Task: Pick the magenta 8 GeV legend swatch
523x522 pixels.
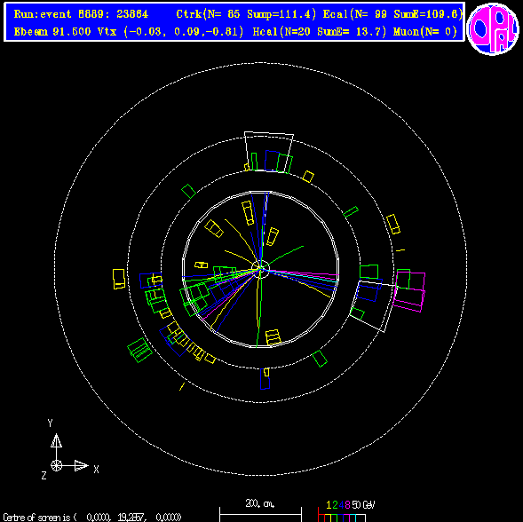Action: click(347, 518)
